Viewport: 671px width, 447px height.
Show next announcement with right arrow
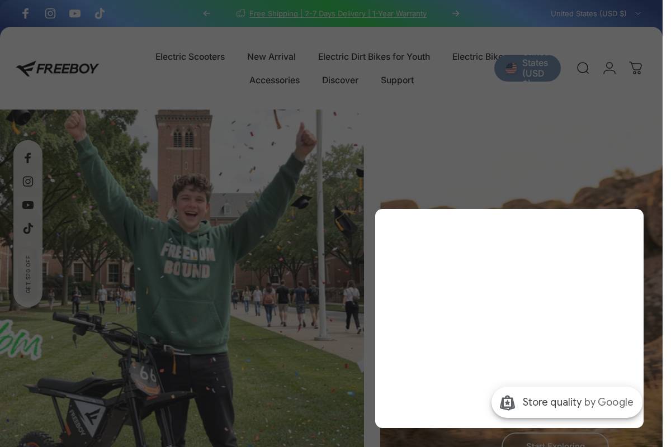456,13
